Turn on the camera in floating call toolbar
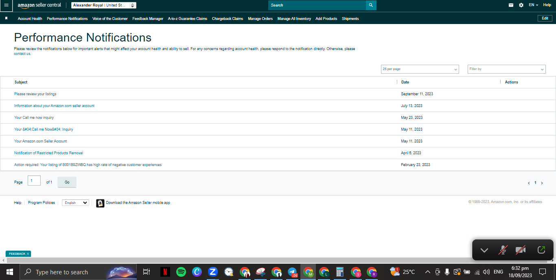Image resolution: width=556 pixels, height=280 pixels. (521, 250)
